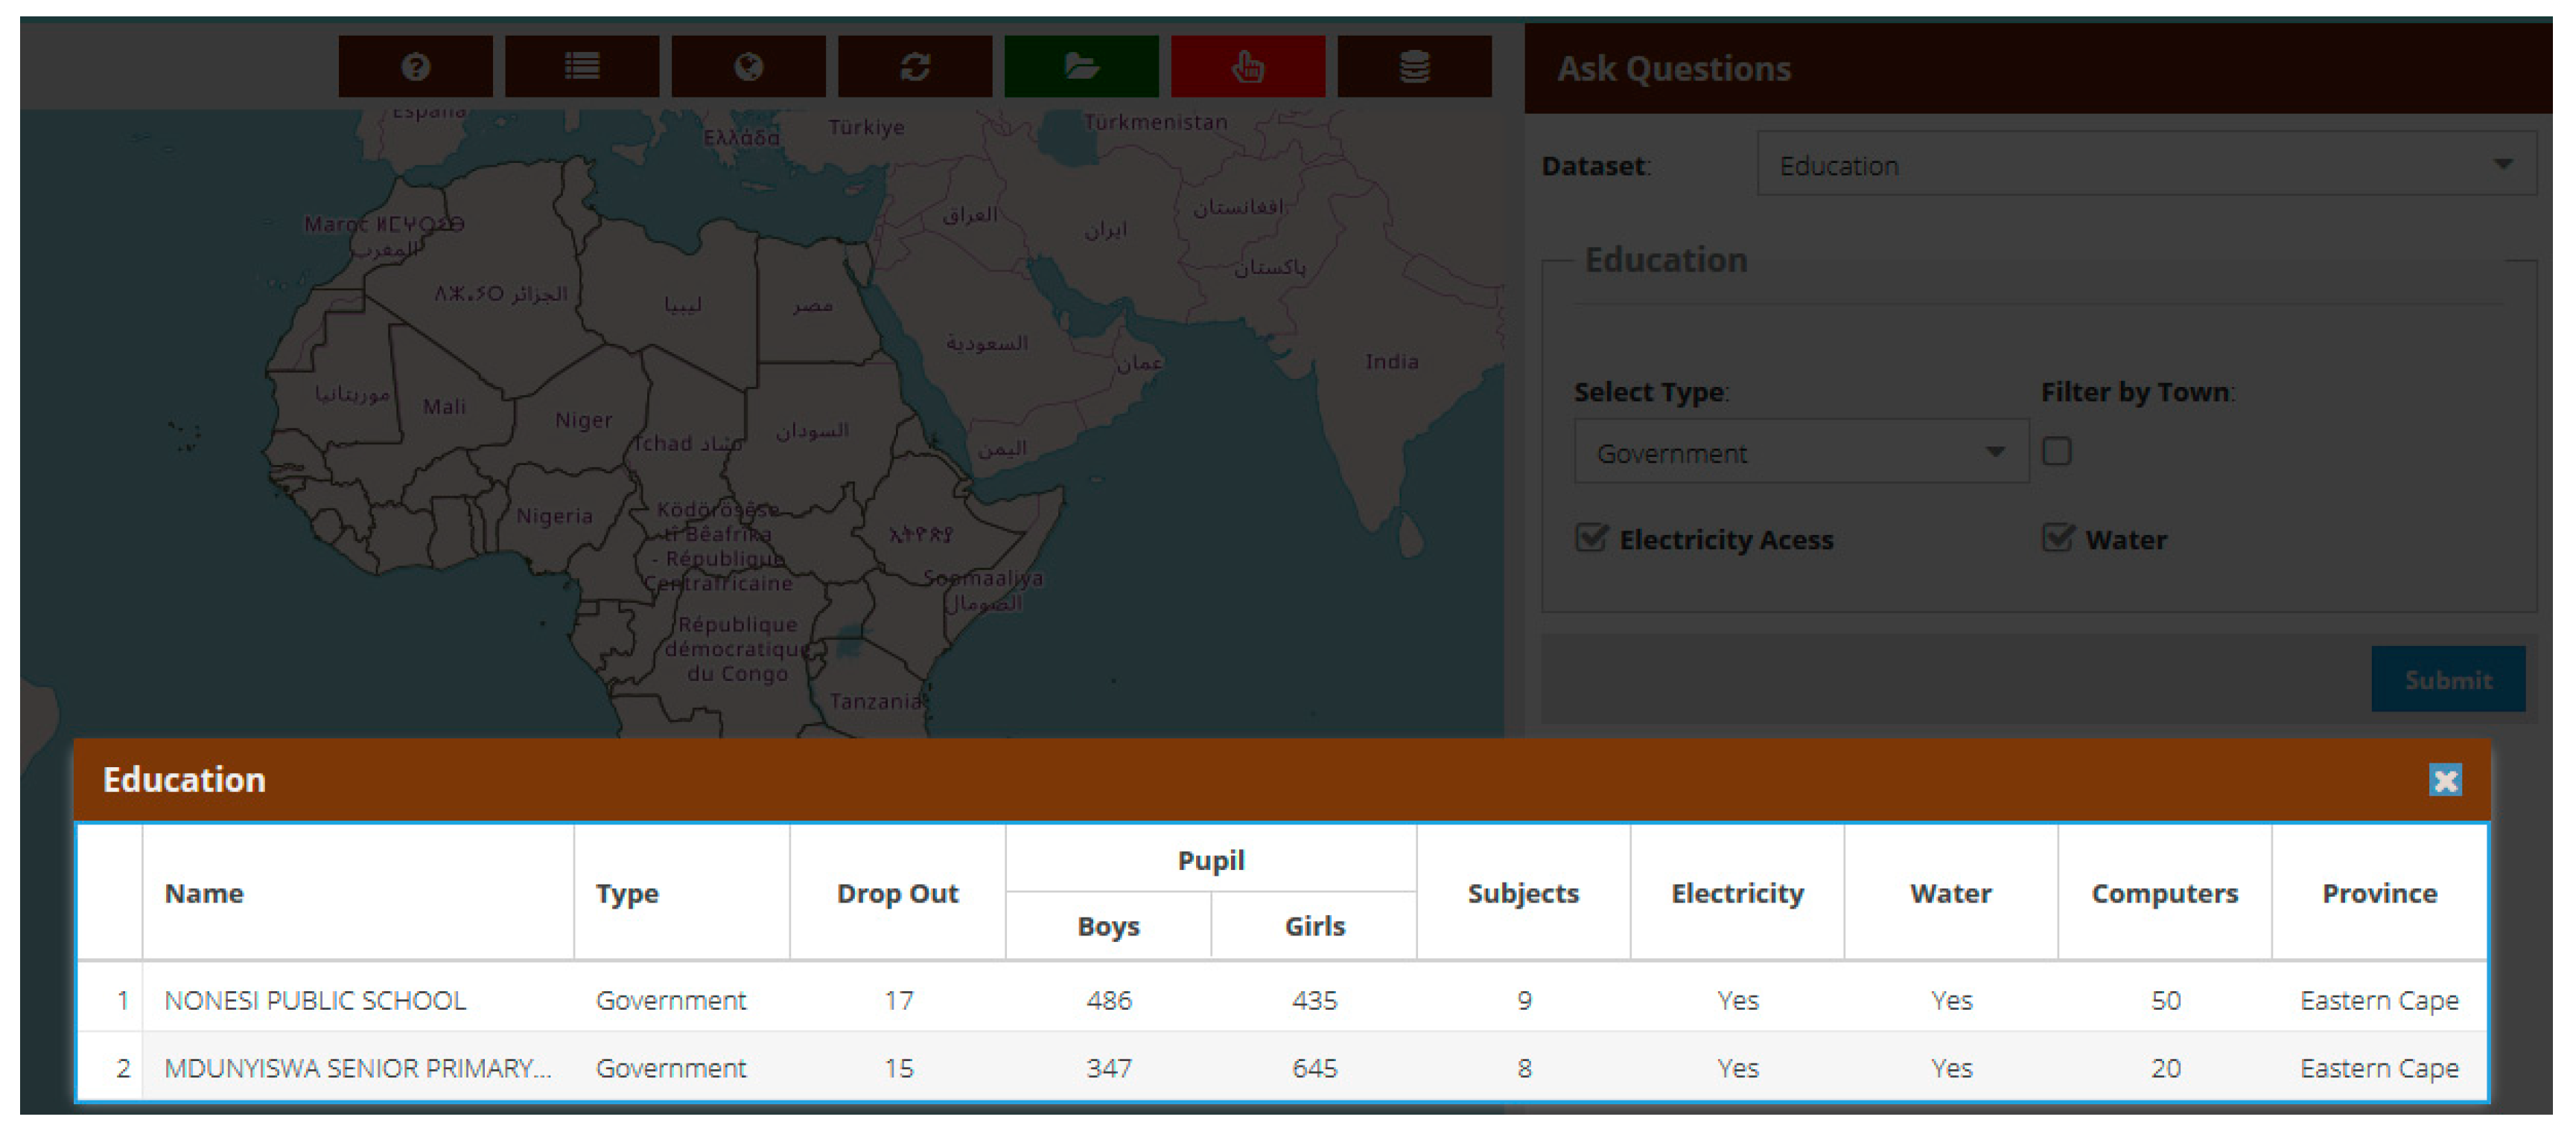Screen dimensions: 2576x1137
Task: Click the Dataset dropdown arrow
Action: 2503,165
